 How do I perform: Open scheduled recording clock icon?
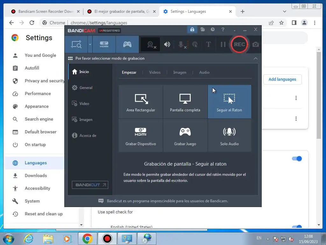pyautogui.click(x=212, y=29)
